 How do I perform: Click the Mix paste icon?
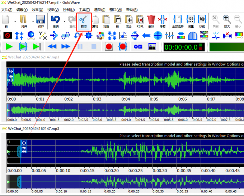click(x=129, y=22)
